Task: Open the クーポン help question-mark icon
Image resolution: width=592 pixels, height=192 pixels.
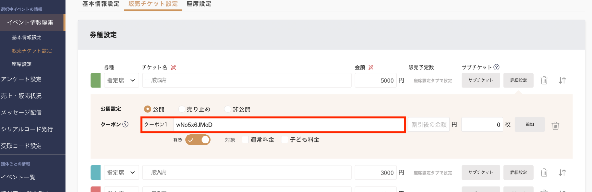Action: 126,124
